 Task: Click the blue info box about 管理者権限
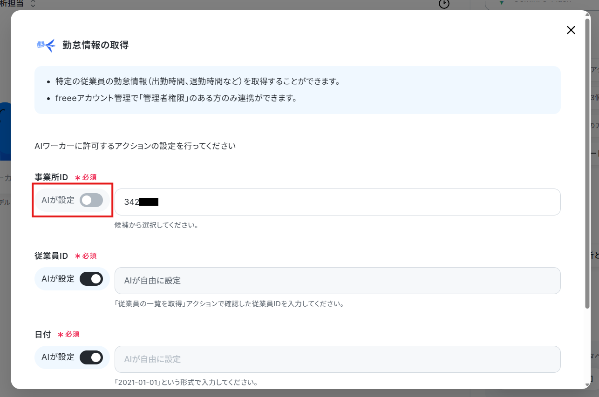click(x=297, y=90)
